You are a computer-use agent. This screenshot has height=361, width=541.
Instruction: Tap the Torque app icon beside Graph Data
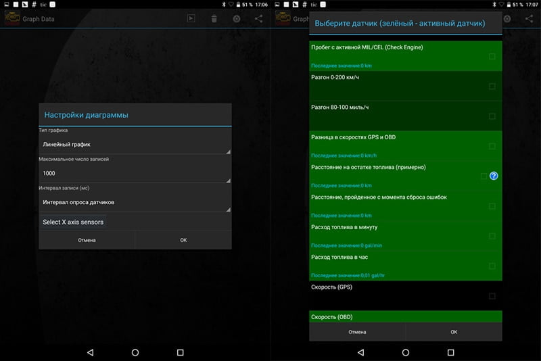coord(11,19)
